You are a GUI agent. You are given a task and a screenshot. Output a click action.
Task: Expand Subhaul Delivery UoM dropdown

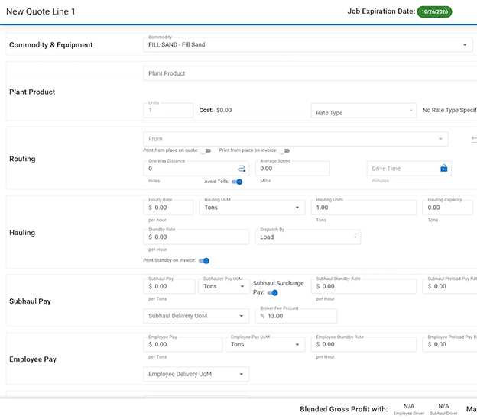click(196, 316)
